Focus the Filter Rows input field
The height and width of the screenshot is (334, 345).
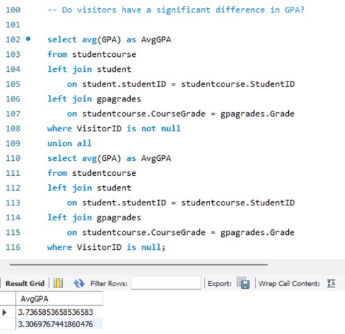click(166, 283)
